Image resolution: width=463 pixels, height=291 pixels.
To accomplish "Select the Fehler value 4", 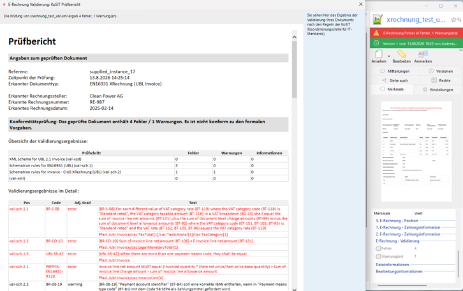I will pos(415,248).
